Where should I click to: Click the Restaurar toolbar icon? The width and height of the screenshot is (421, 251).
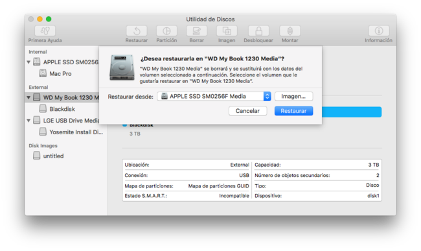click(137, 31)
